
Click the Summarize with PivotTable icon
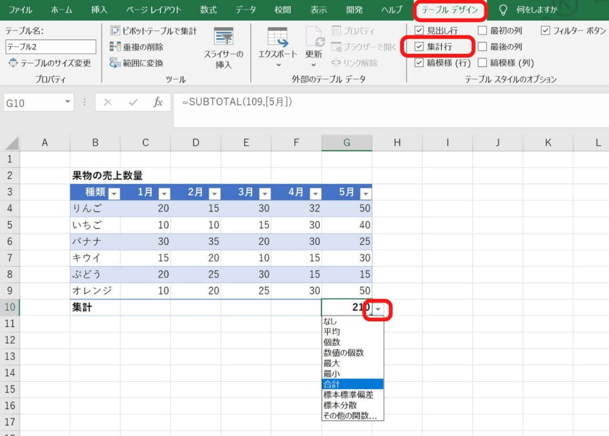pyautogui.click(x=115, y=31)
